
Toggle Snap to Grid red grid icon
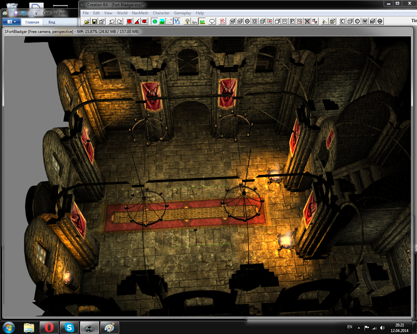point(129,21)
